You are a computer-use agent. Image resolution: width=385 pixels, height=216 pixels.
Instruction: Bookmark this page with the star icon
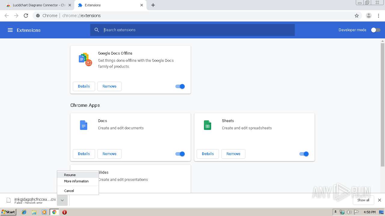click(357, 16)
